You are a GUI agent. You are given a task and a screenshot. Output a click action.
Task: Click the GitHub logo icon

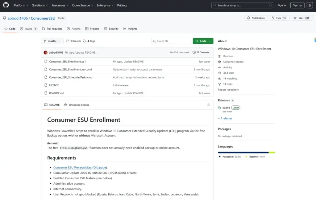6,5
